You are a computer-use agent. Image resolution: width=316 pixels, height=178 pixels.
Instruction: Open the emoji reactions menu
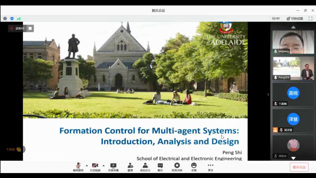coord(194,167)
